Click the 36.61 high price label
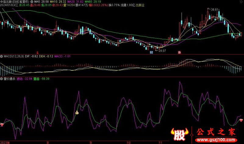The height and width of the screenshot is (144, 244). [214, 9]
